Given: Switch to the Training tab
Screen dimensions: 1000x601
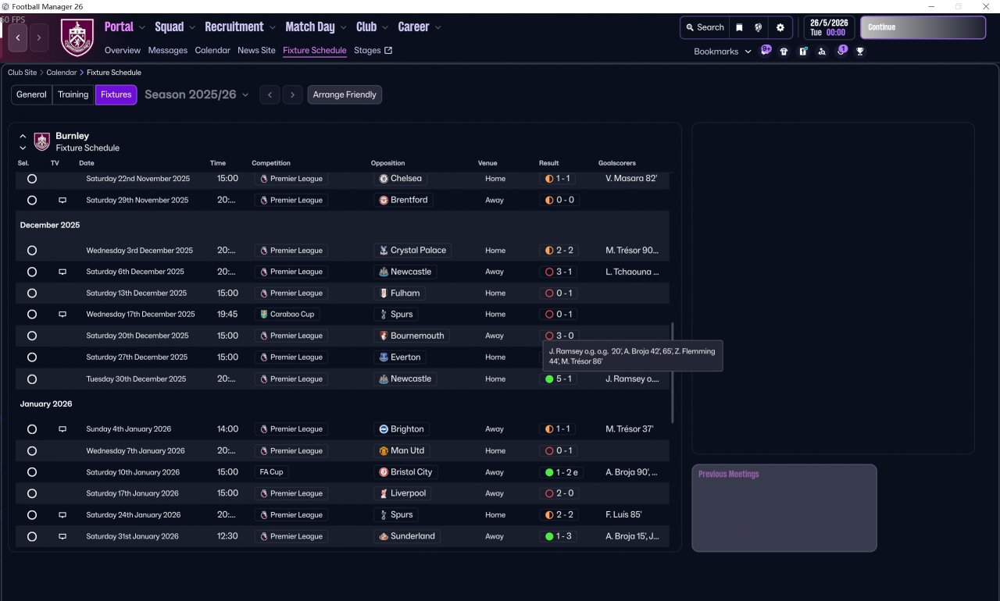Looking at the screenshot, I should [73, 94].
